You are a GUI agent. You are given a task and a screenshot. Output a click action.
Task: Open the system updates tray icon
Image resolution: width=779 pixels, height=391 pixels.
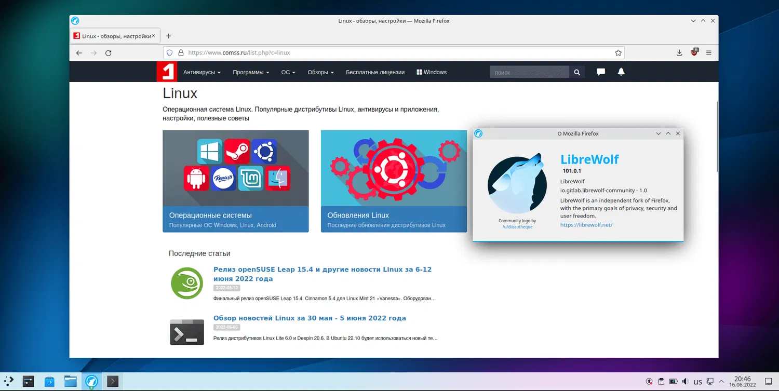click(x=649, y=382)
